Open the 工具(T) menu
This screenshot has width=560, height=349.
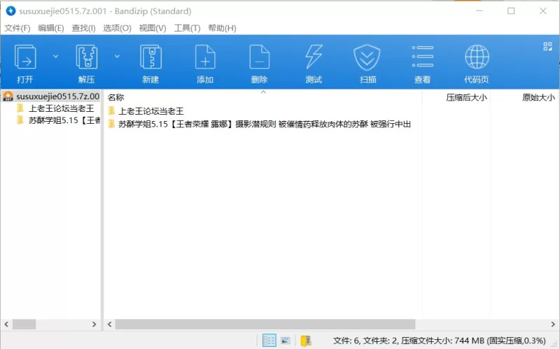(187, 28)
